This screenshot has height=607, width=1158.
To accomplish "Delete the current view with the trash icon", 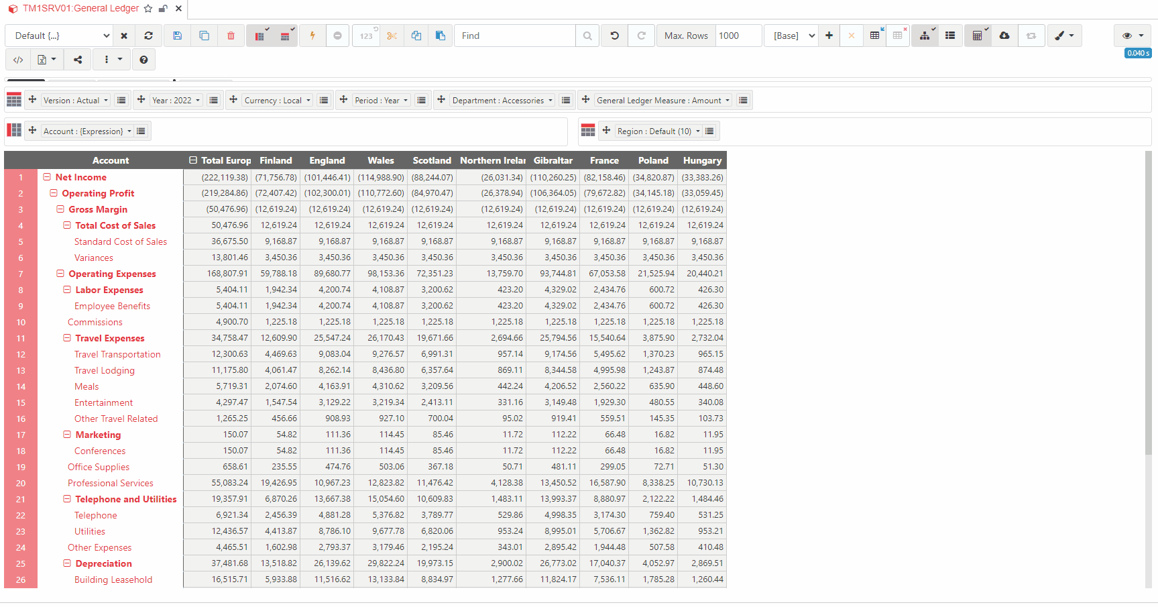I will (231, 35).
